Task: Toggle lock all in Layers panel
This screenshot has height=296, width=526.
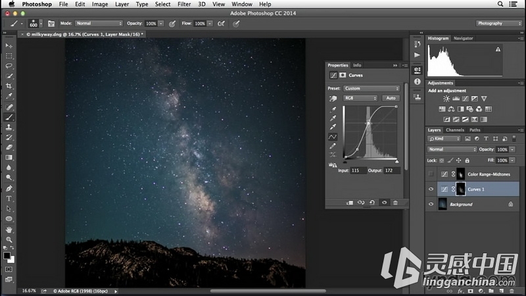Action: [x=467, y=160]
